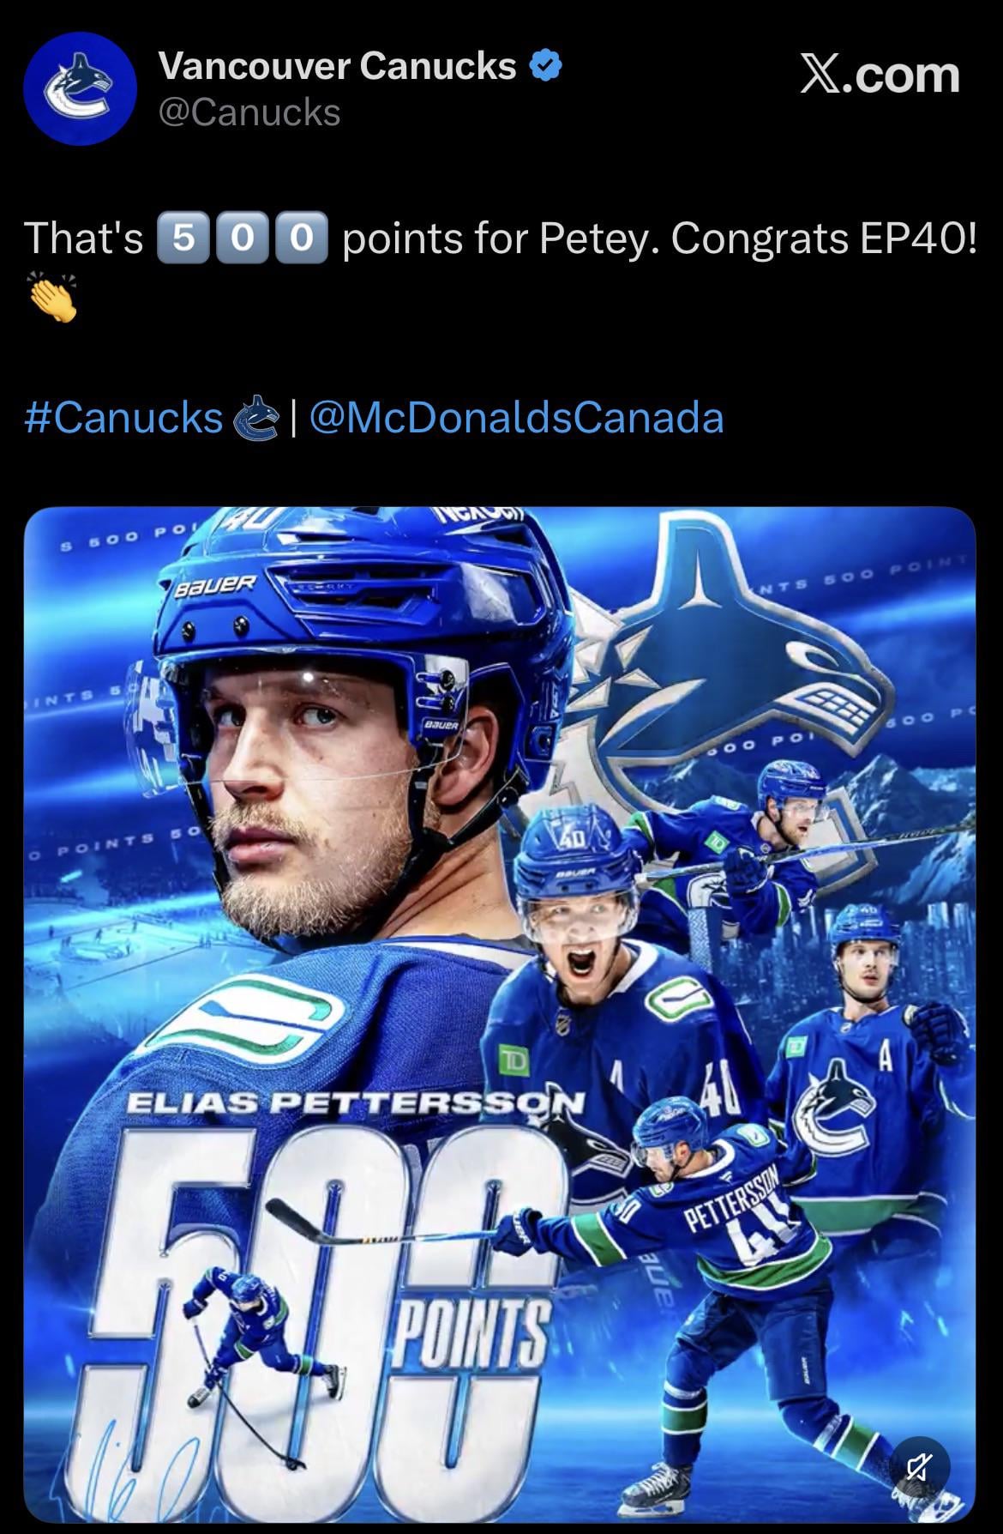Click the X.com watermark text
Screen dimensions: 1003x1534
tap(880, 75)
